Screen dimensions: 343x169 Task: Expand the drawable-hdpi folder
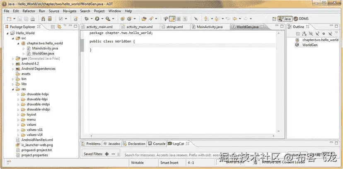(x=18, y=94)
